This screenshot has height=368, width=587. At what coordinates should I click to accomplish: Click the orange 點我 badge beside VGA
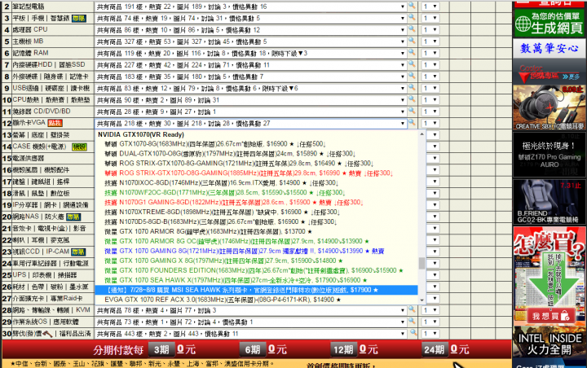point(55,123)
